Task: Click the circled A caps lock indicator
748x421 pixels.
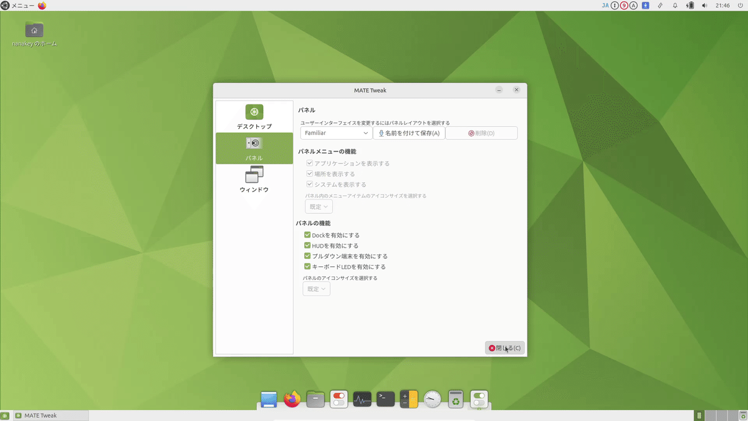Action: coord(633,6)
